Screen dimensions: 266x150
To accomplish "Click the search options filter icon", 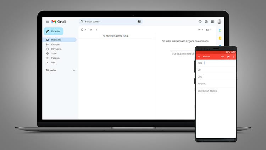I will coord(139,22).
